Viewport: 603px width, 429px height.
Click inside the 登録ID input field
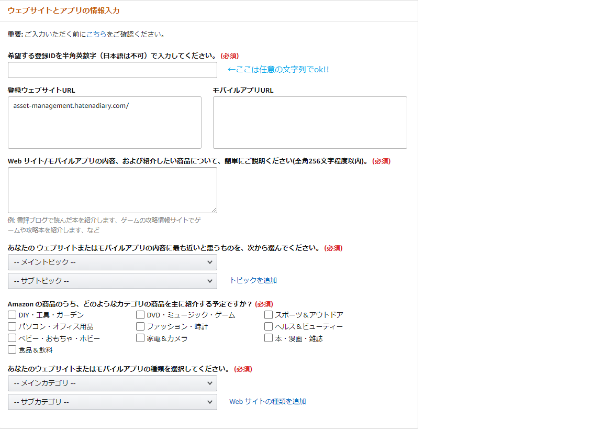coord(112,70)
